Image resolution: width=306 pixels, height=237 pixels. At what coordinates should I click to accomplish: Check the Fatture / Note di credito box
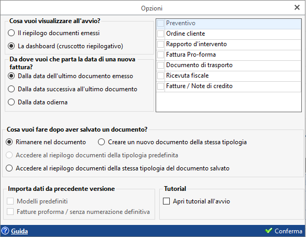(160, 86)
